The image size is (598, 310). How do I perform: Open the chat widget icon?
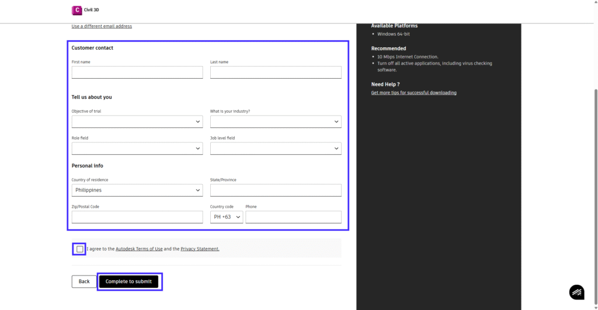click(576, 292)
